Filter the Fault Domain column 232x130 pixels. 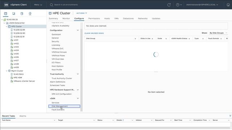[x=221, y=39]
